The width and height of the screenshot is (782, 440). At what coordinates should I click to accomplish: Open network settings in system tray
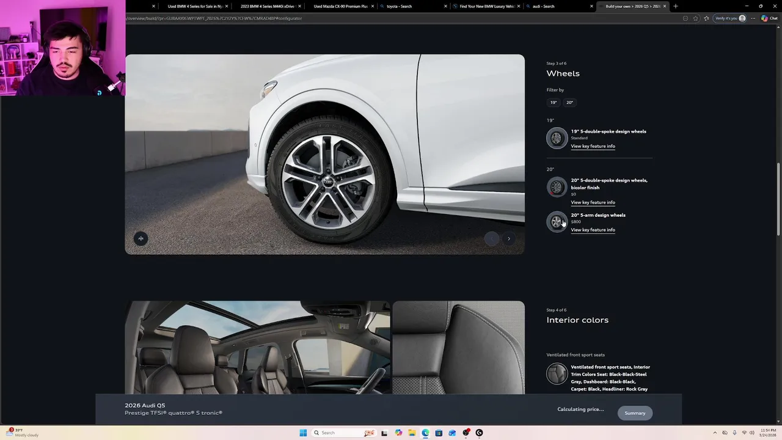[x=744, y=433]
